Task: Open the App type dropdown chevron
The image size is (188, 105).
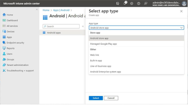Action: (181, 28)
